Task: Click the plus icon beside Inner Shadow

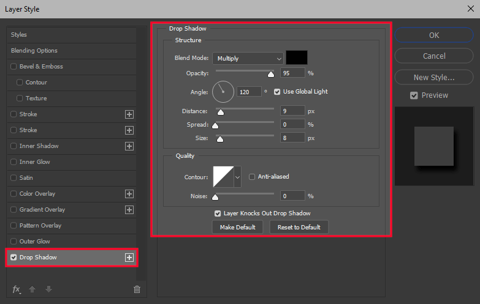Action: (x=129, y=146)
